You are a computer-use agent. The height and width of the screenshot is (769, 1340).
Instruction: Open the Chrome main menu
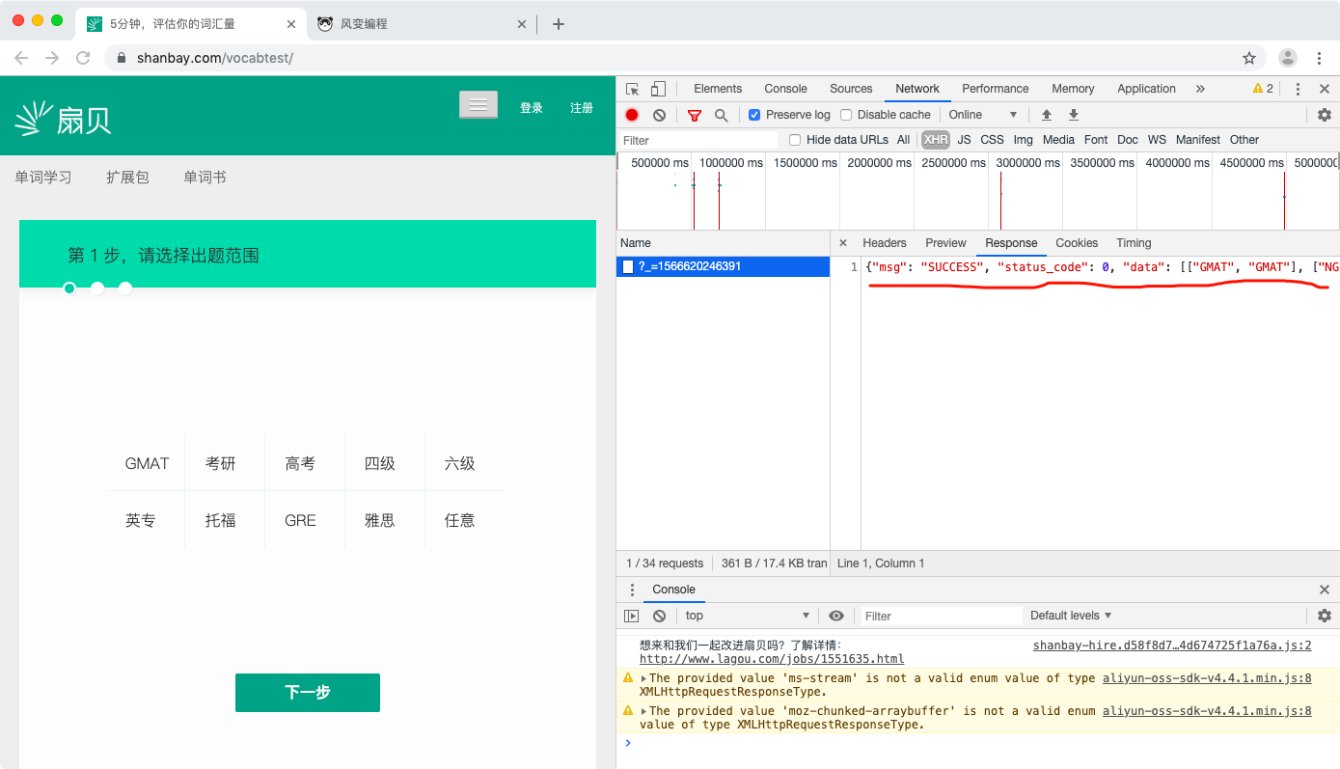[x=1320, y=58]
